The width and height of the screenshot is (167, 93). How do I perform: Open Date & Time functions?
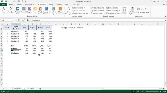point(40,11)
